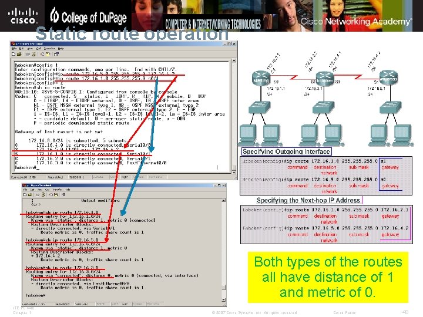Click Disconnect icon in lower HyperTerminal toolbar
423x317 pixels.
click(x=43, y=195)
